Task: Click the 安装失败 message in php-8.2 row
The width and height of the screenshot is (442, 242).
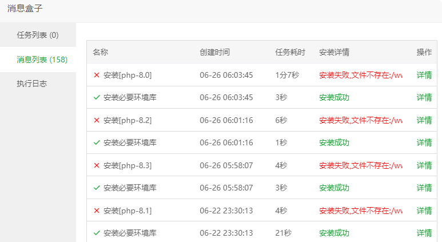Action: 361,120
